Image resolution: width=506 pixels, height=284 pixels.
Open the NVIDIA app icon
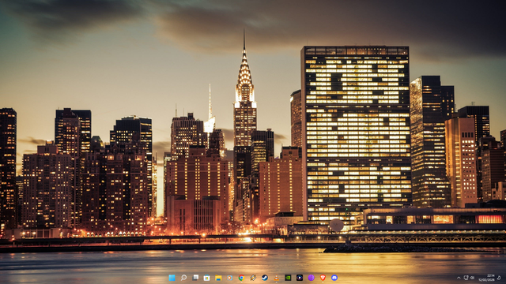(x=288, y=278)
